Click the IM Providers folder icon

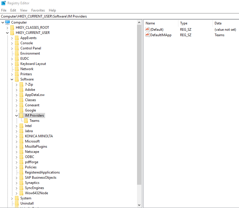coord(21,115)
